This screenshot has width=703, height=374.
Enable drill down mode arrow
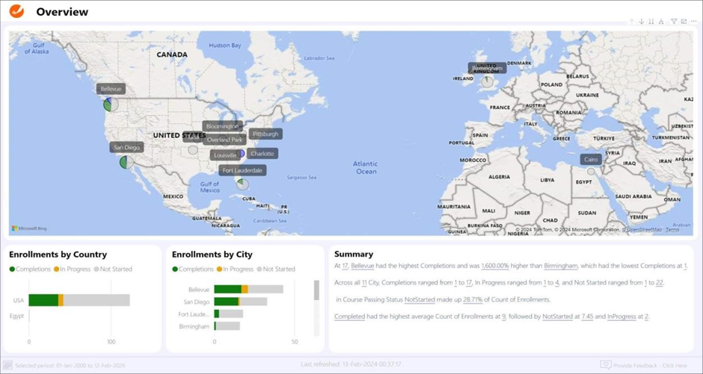pyautogui.click(x=642, y=22)
